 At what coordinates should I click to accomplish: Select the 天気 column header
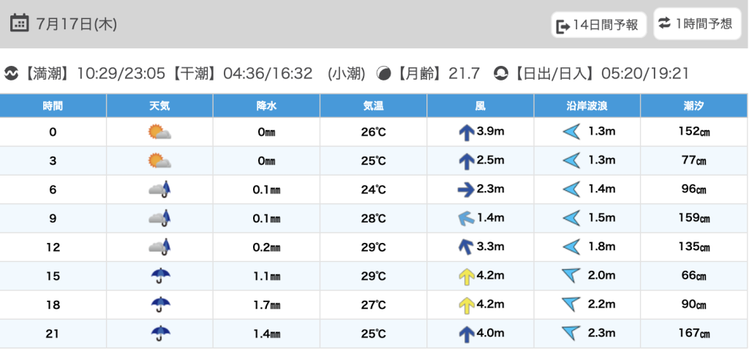159,106
